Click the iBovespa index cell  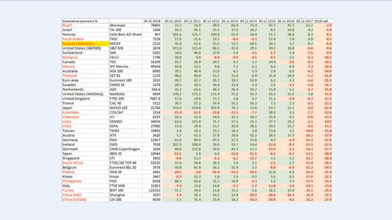tap(126, 25)
